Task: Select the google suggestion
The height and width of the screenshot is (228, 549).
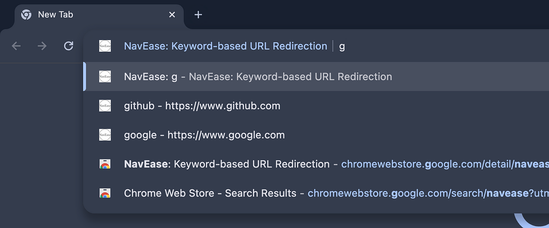Action: point(316,135)
